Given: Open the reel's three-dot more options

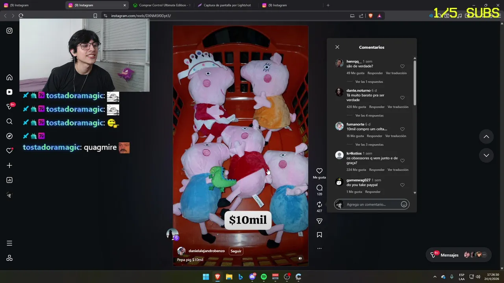Looking at the screenshot, I should click(319, 248).
